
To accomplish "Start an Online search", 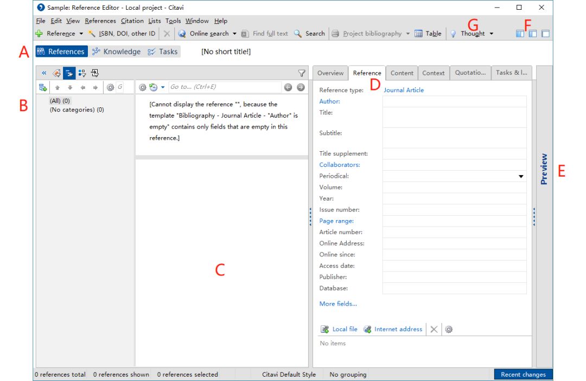I will (x=203, y=34).
